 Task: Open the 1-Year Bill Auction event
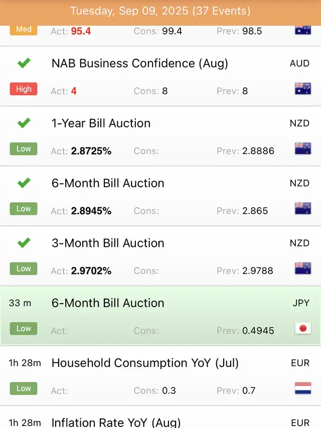coord(101,123)
